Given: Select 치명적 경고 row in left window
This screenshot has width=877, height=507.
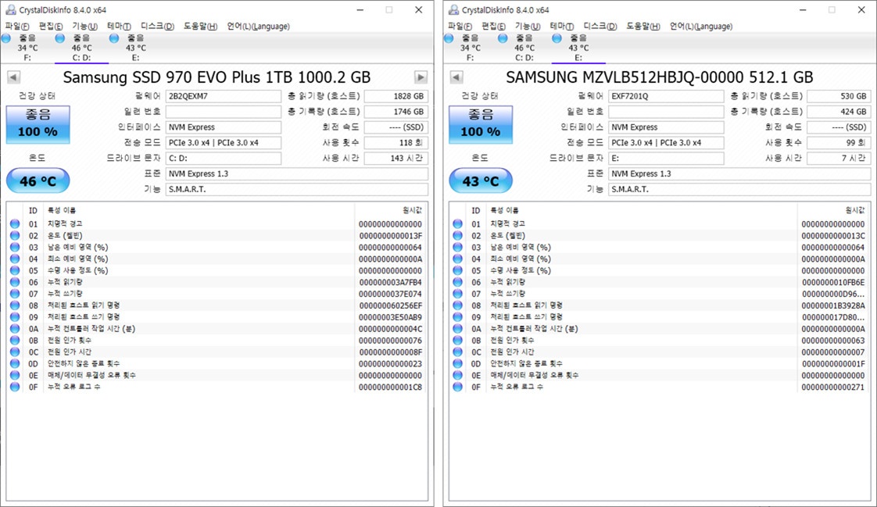Looking at the screenshot, I should pyautogui.click(x=217, y=223).
